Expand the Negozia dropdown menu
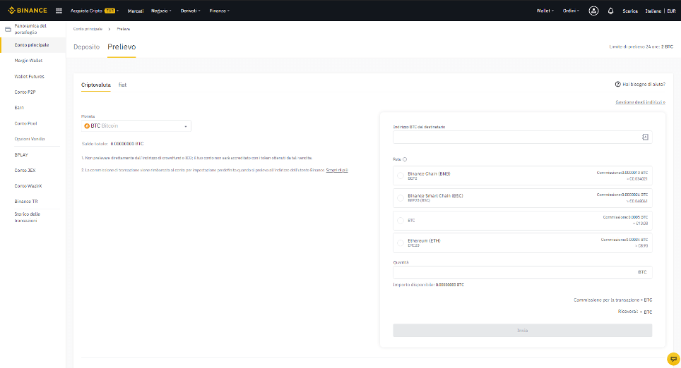This screenshot has height=368, width=681. click(x=161, y=11)
